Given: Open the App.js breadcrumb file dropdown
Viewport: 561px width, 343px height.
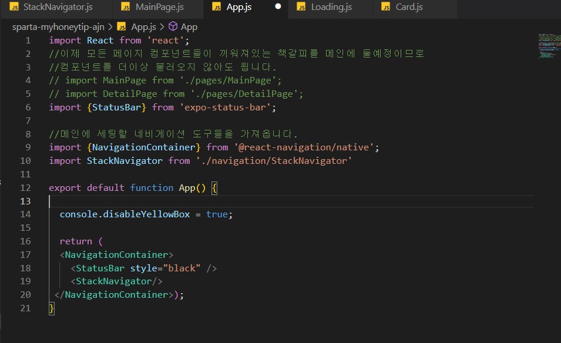Looking at the screenshot, I should 145,26.
